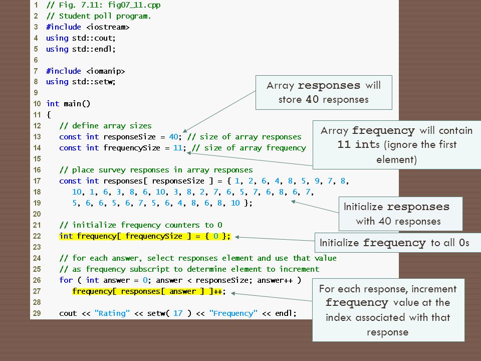Click callout 'For each response, increment frequency value'

(388, 310)
